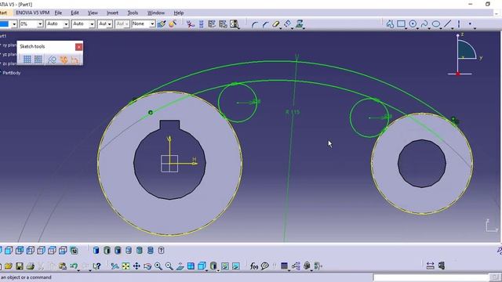Open the None layer dropdown

[x=152, y=24]
